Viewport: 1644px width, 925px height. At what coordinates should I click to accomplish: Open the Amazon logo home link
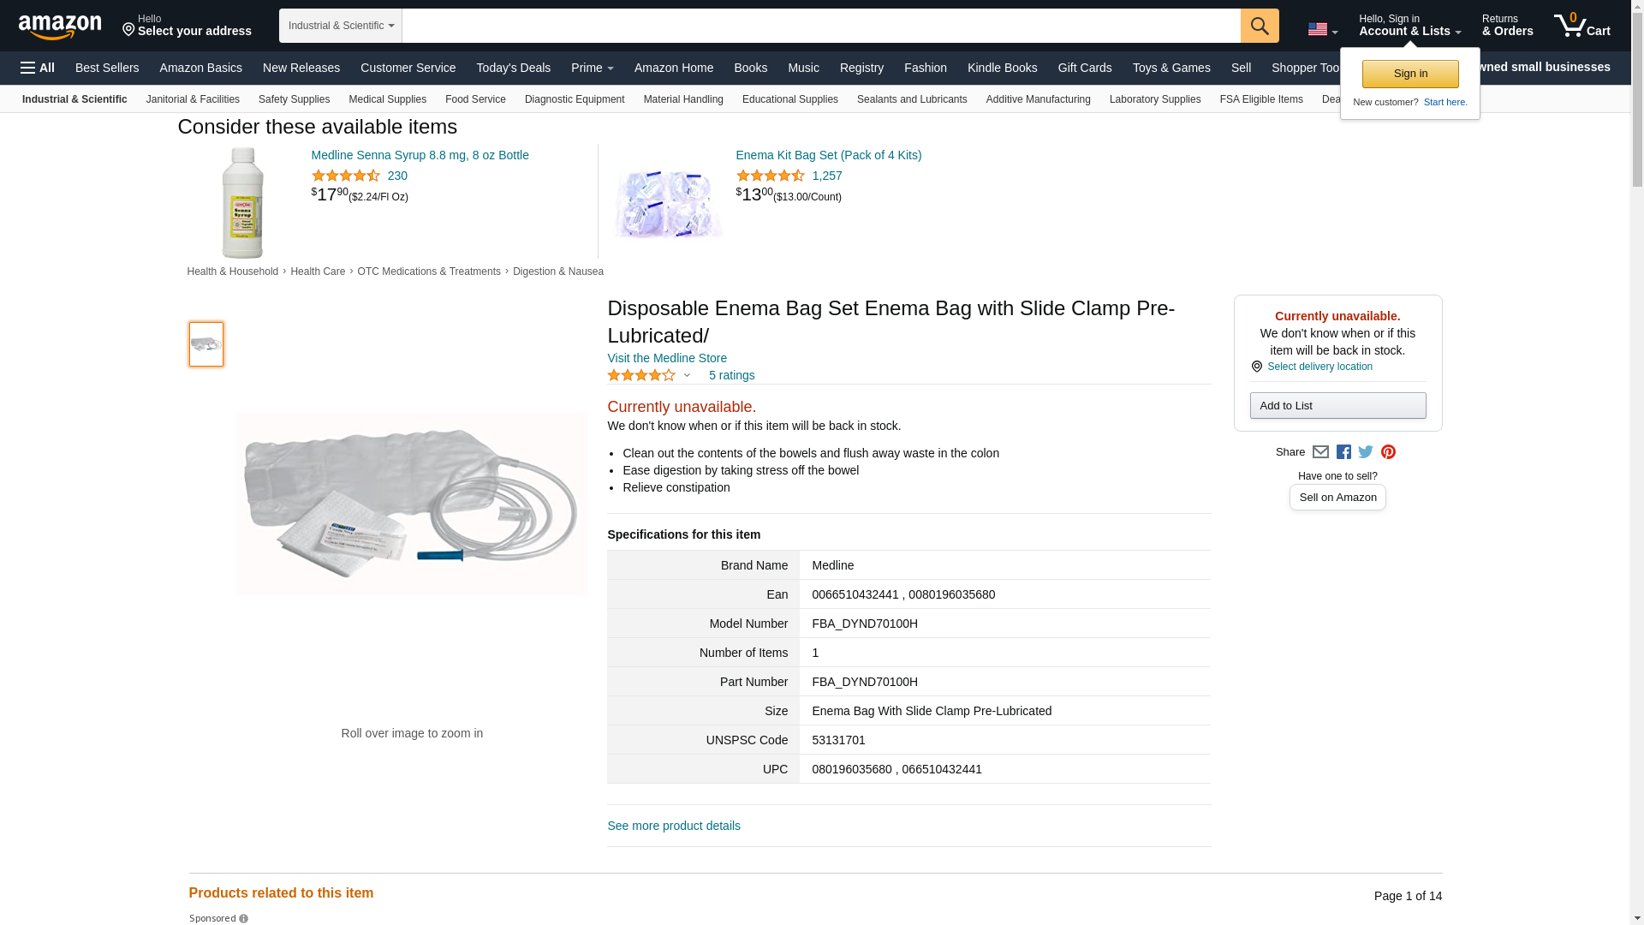click(x=60, y=27)
